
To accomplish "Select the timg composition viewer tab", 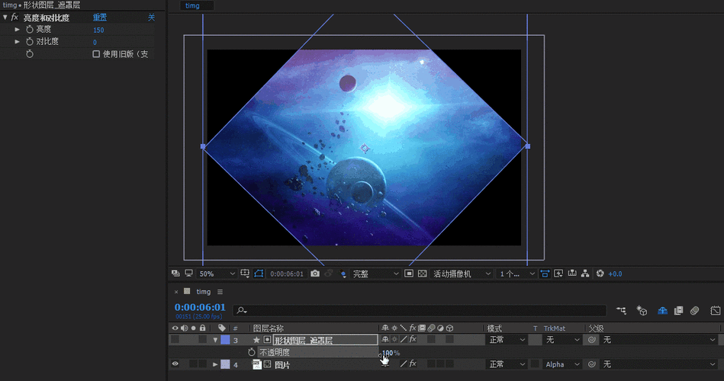I will click(192, 5).
